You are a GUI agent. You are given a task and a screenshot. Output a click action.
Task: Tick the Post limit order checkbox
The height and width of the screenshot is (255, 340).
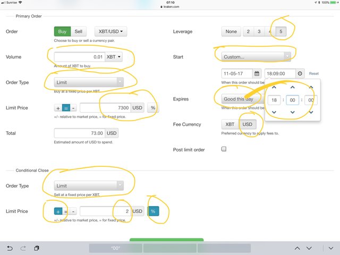pyautogui.click(x=224, y=149)
